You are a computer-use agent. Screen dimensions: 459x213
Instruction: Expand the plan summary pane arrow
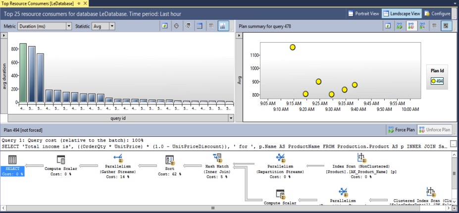click(x=239, y=35)
